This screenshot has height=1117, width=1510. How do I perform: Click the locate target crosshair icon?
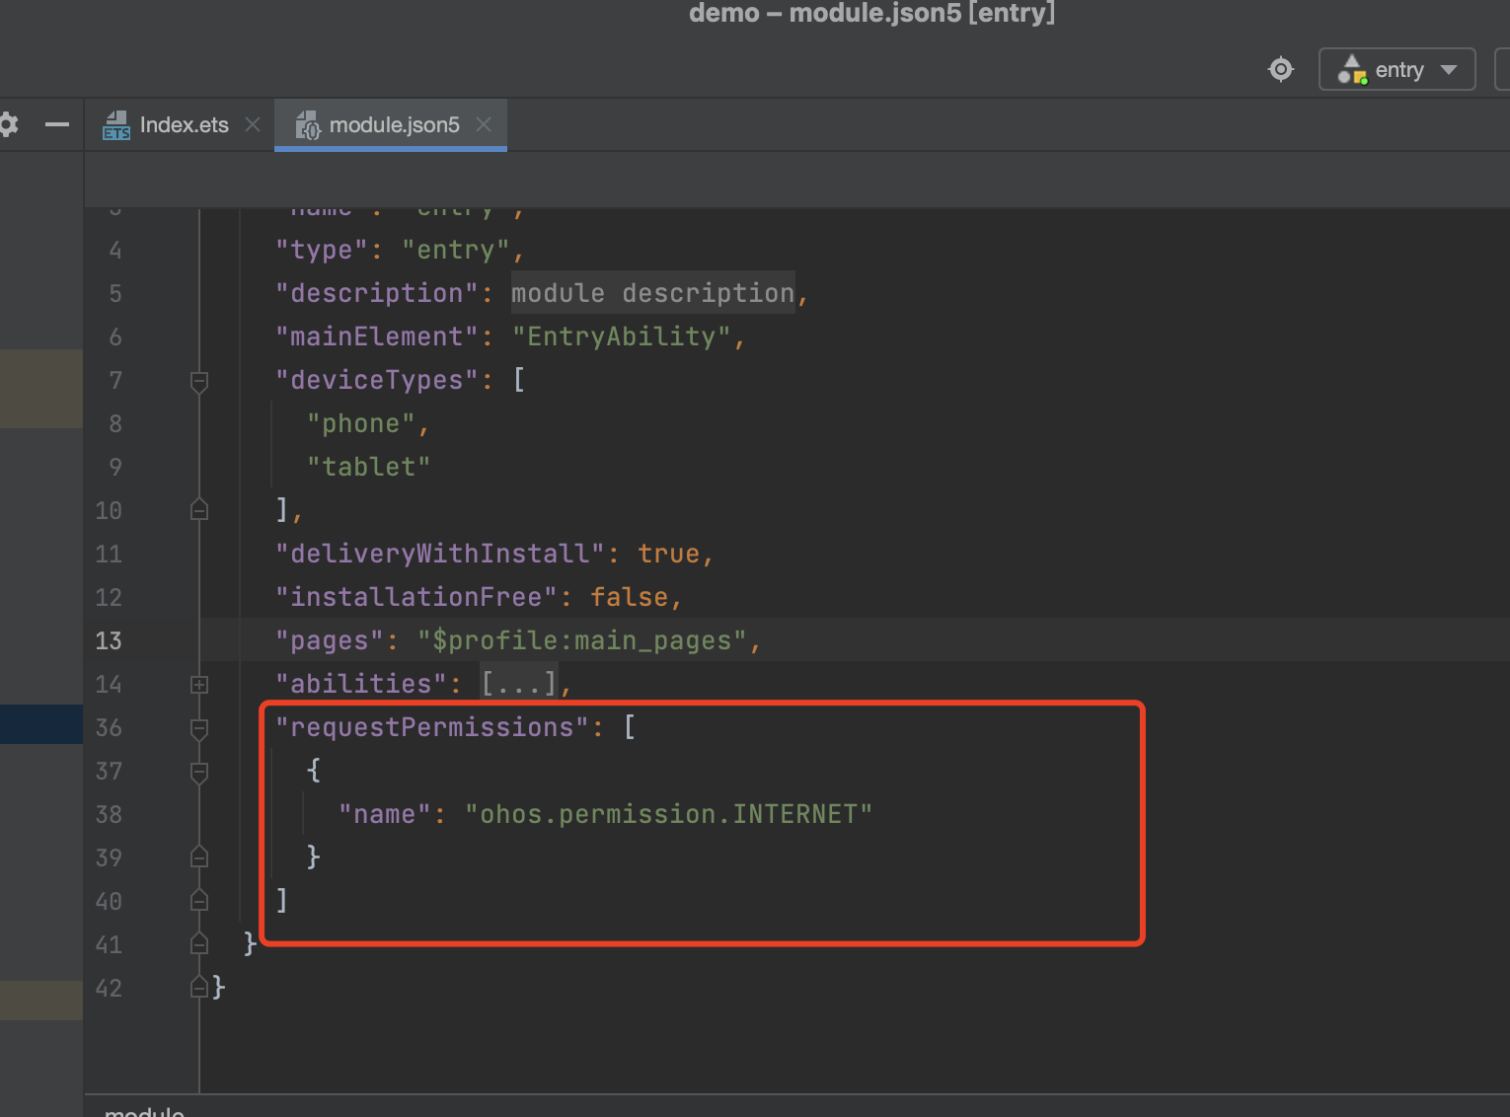pos(1280,69)
